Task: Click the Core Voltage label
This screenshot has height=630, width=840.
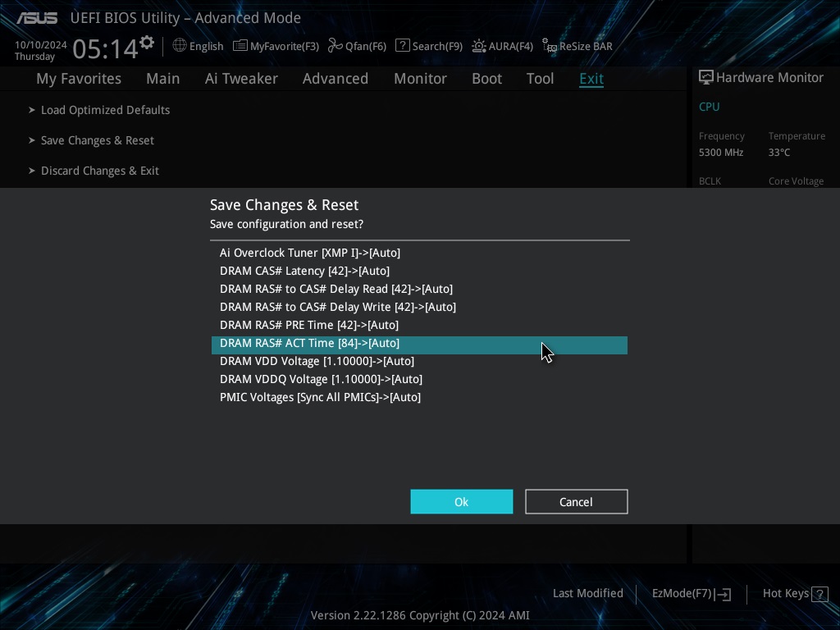Action: click(x=796, y=181)
